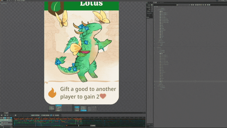Click the highlighted play button in the timeline

[5, 118]
